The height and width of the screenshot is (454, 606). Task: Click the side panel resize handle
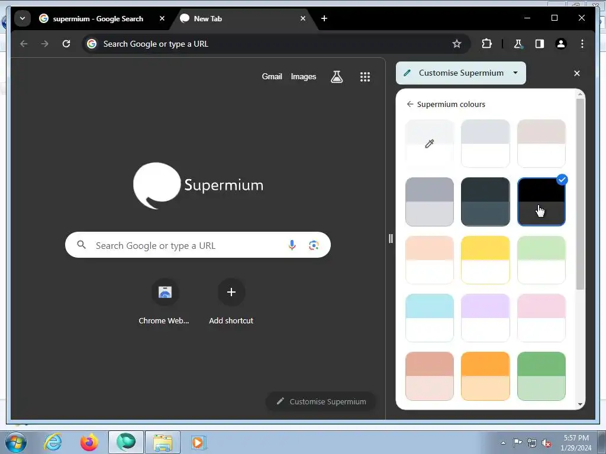391,239
